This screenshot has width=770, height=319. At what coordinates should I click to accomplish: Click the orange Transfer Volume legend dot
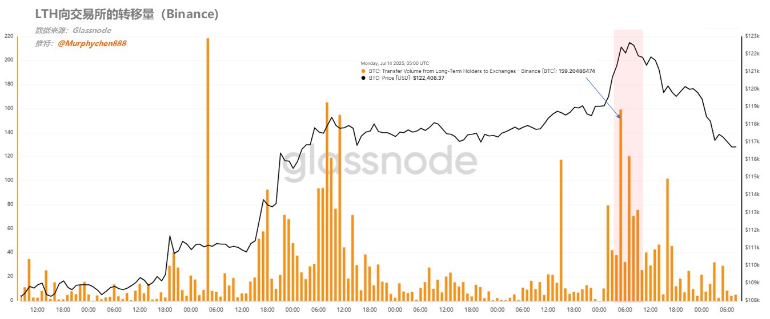pyautogui.click(x=364, y=71)
